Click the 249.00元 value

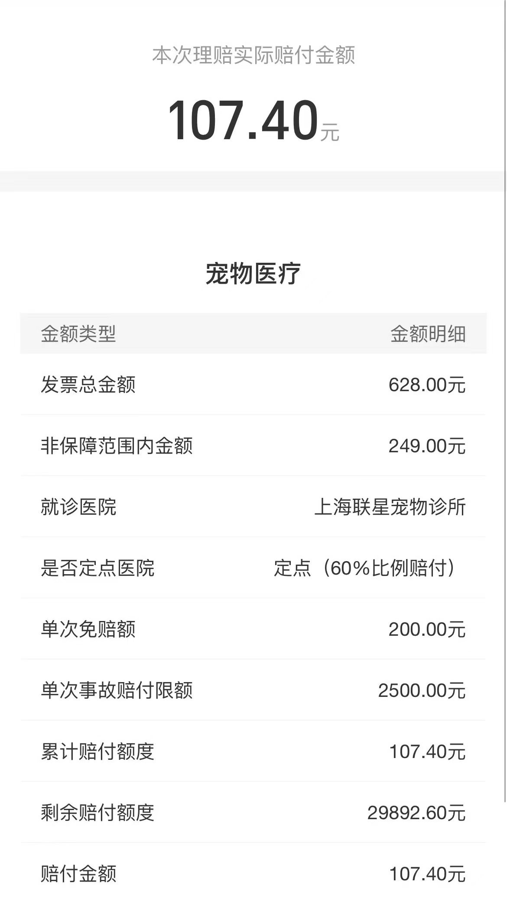click(427, 446)
